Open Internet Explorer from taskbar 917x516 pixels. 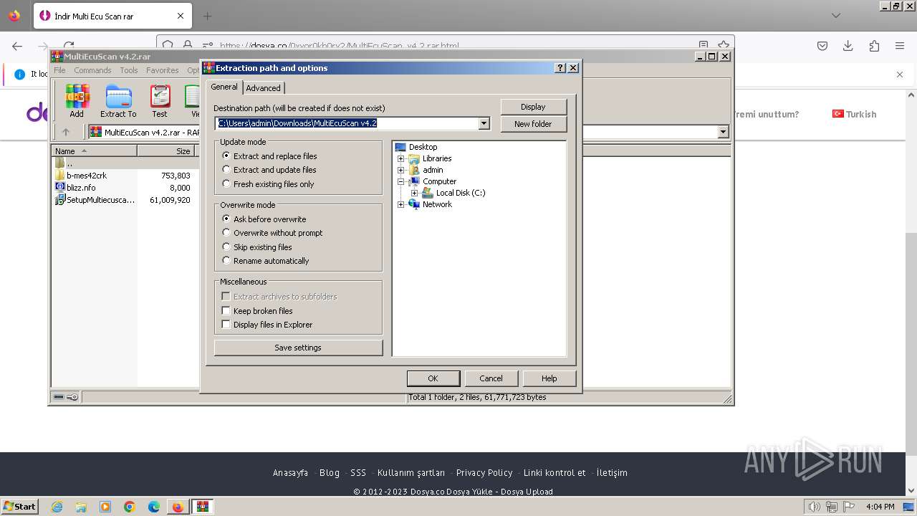tap(57, 507)
